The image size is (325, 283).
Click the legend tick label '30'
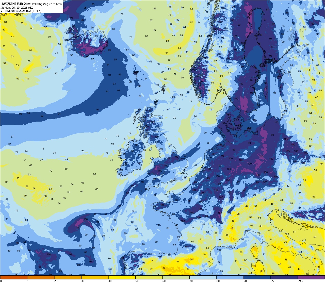[x=83, y=281]
